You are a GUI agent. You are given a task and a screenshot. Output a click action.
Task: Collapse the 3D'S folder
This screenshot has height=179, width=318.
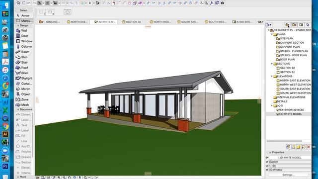272,105
